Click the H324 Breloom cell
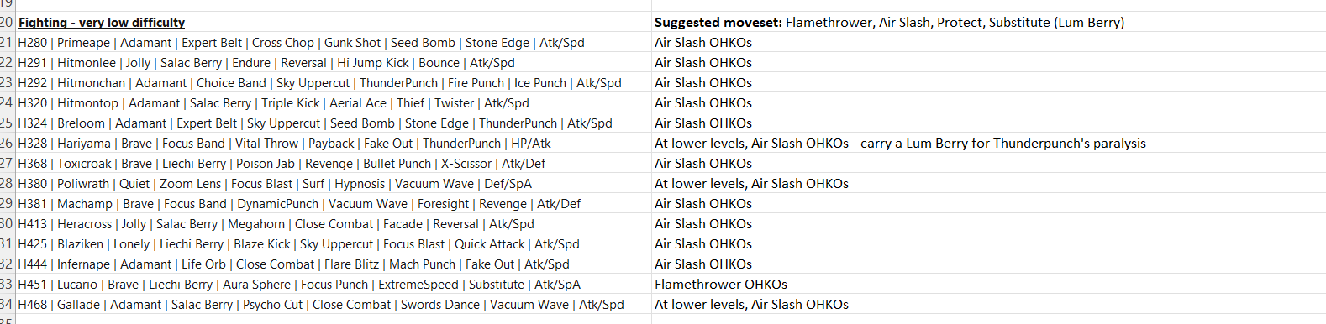This screenshot has height=324, width=1326. tap(334, 123)
